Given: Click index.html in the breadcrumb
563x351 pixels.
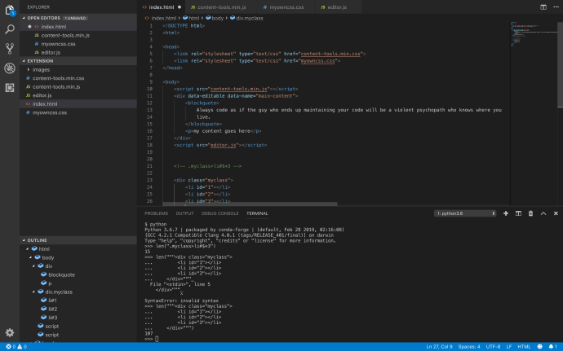Looking at the screenshot, I should 164,18.
